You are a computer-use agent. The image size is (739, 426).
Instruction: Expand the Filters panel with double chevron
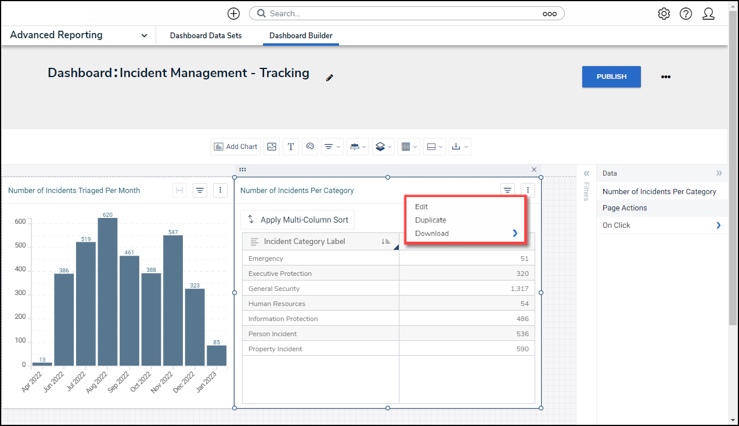pyautogui.click(x=586, y=173)
